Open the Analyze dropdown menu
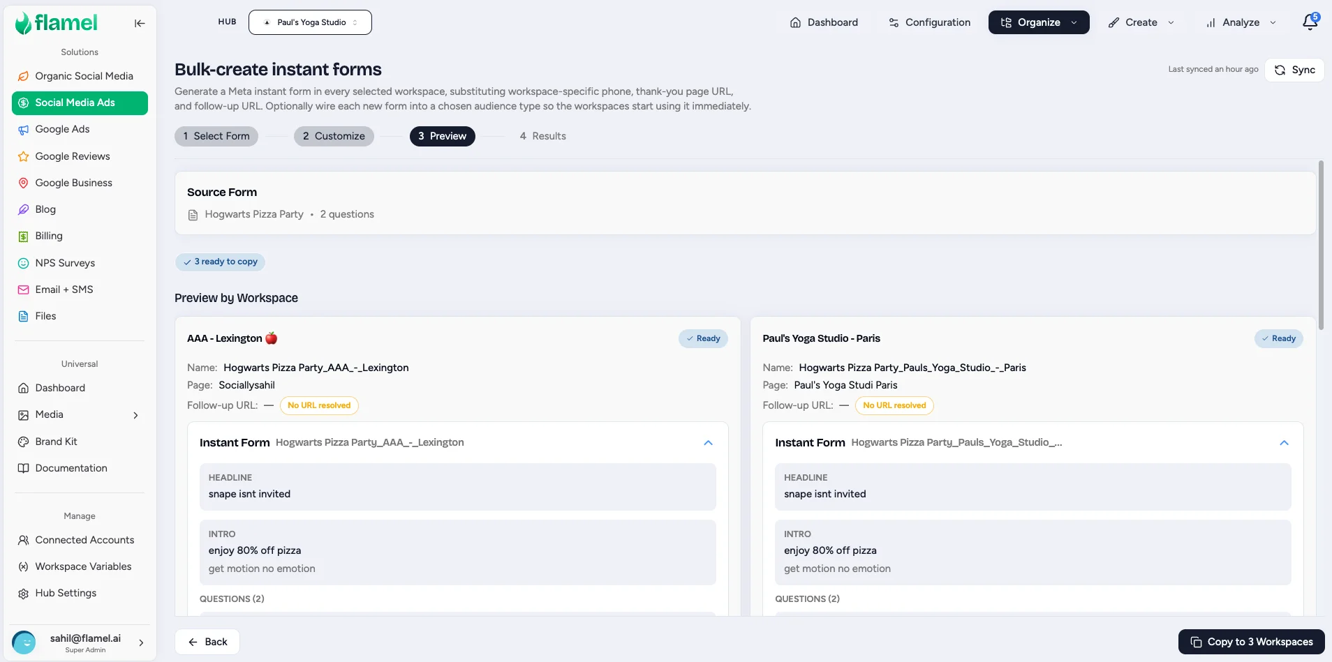Image resolution: width=1332 pixels, height=662 pixels. [x=1241, y=22]
